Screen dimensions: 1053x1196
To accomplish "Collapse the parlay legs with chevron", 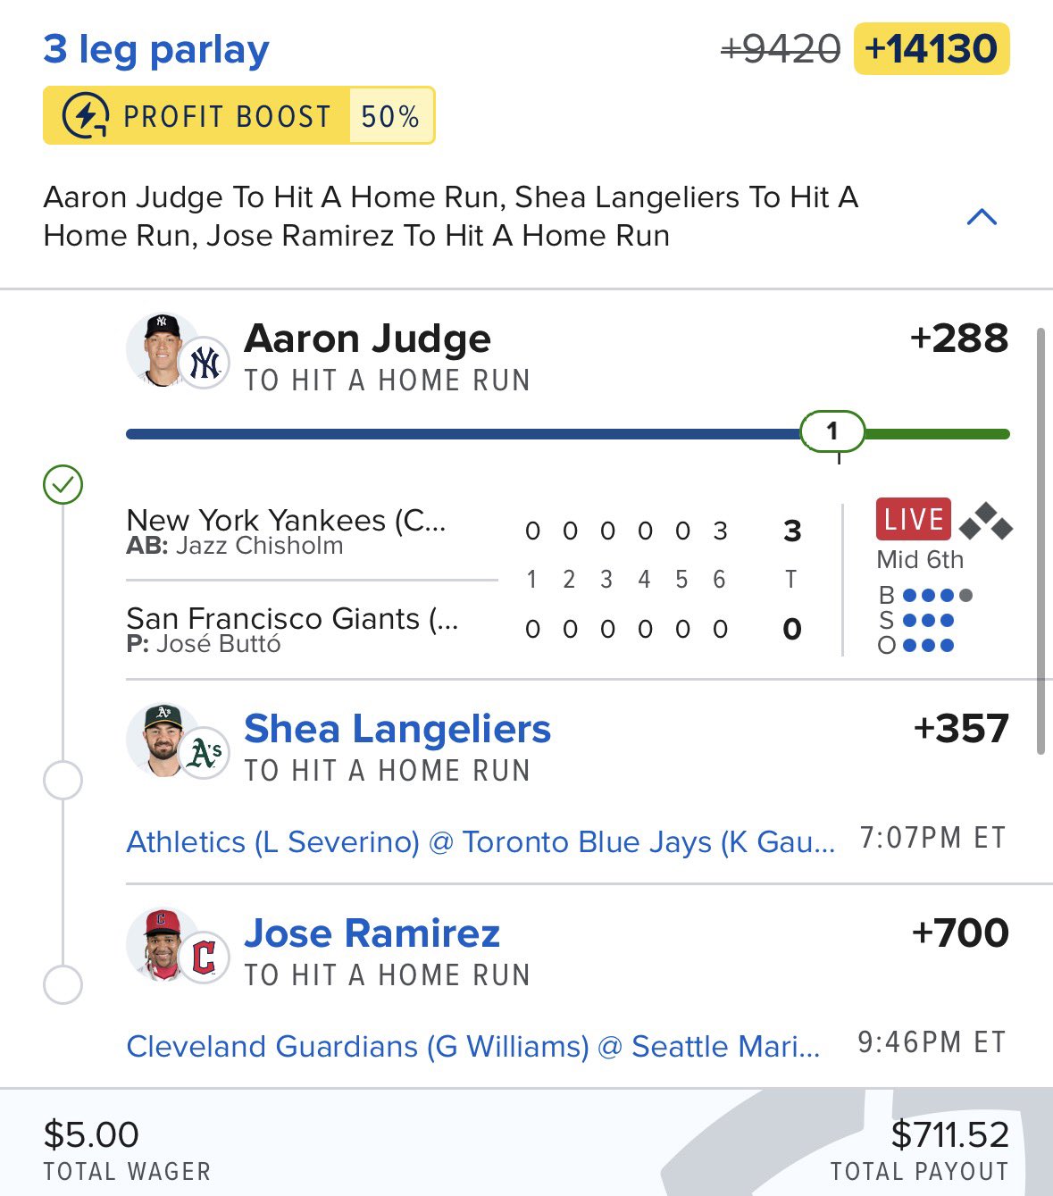I will coord(982,217).
